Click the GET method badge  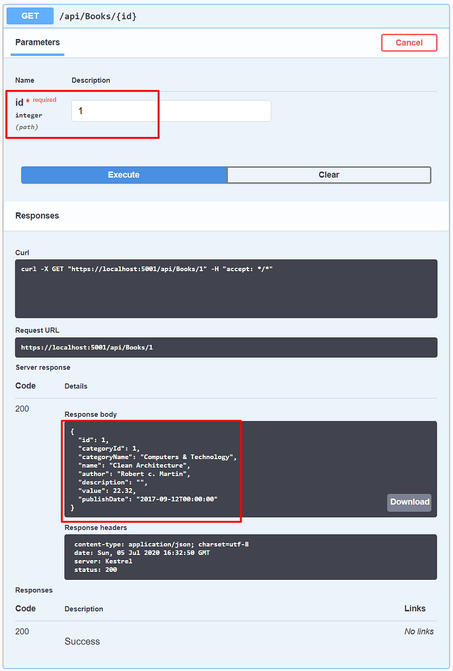30,16
